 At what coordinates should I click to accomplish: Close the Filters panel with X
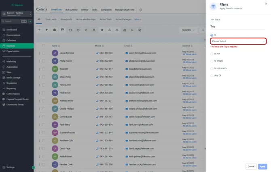(x=266, y=4)
